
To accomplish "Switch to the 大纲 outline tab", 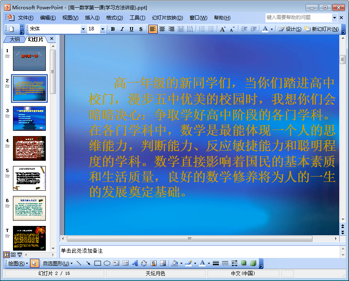I will tap(15, 39).
